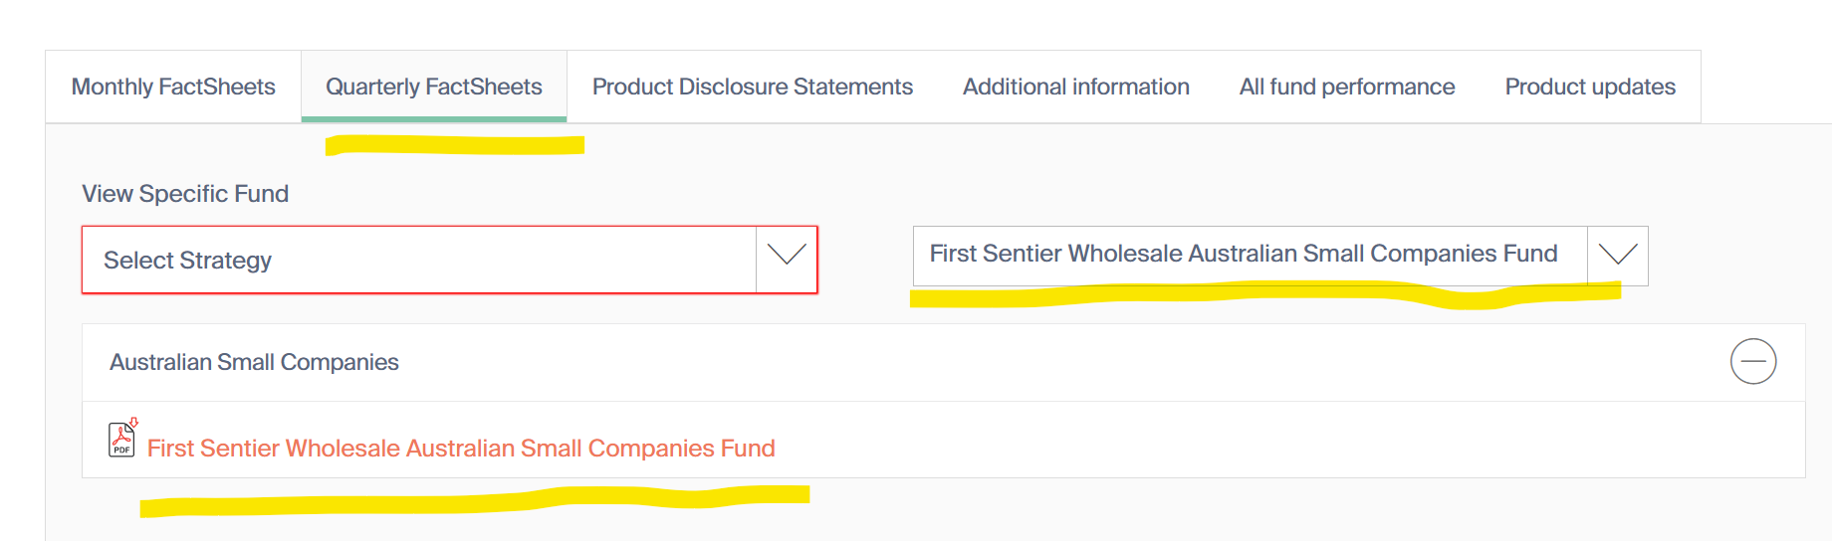The height and width of the screenshot is (541, 1832).
Task: View the Product updates tab
Action: 1589,88
